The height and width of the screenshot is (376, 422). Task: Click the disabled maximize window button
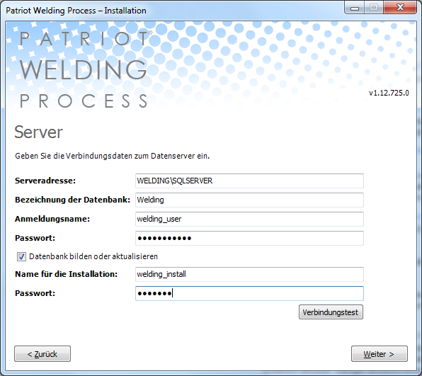374,8
